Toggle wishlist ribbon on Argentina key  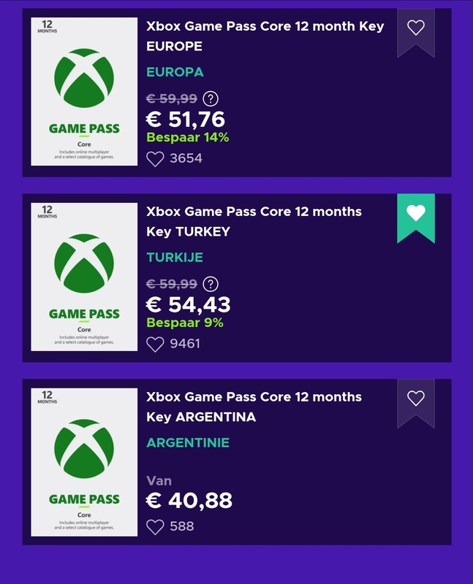[415, 399]
